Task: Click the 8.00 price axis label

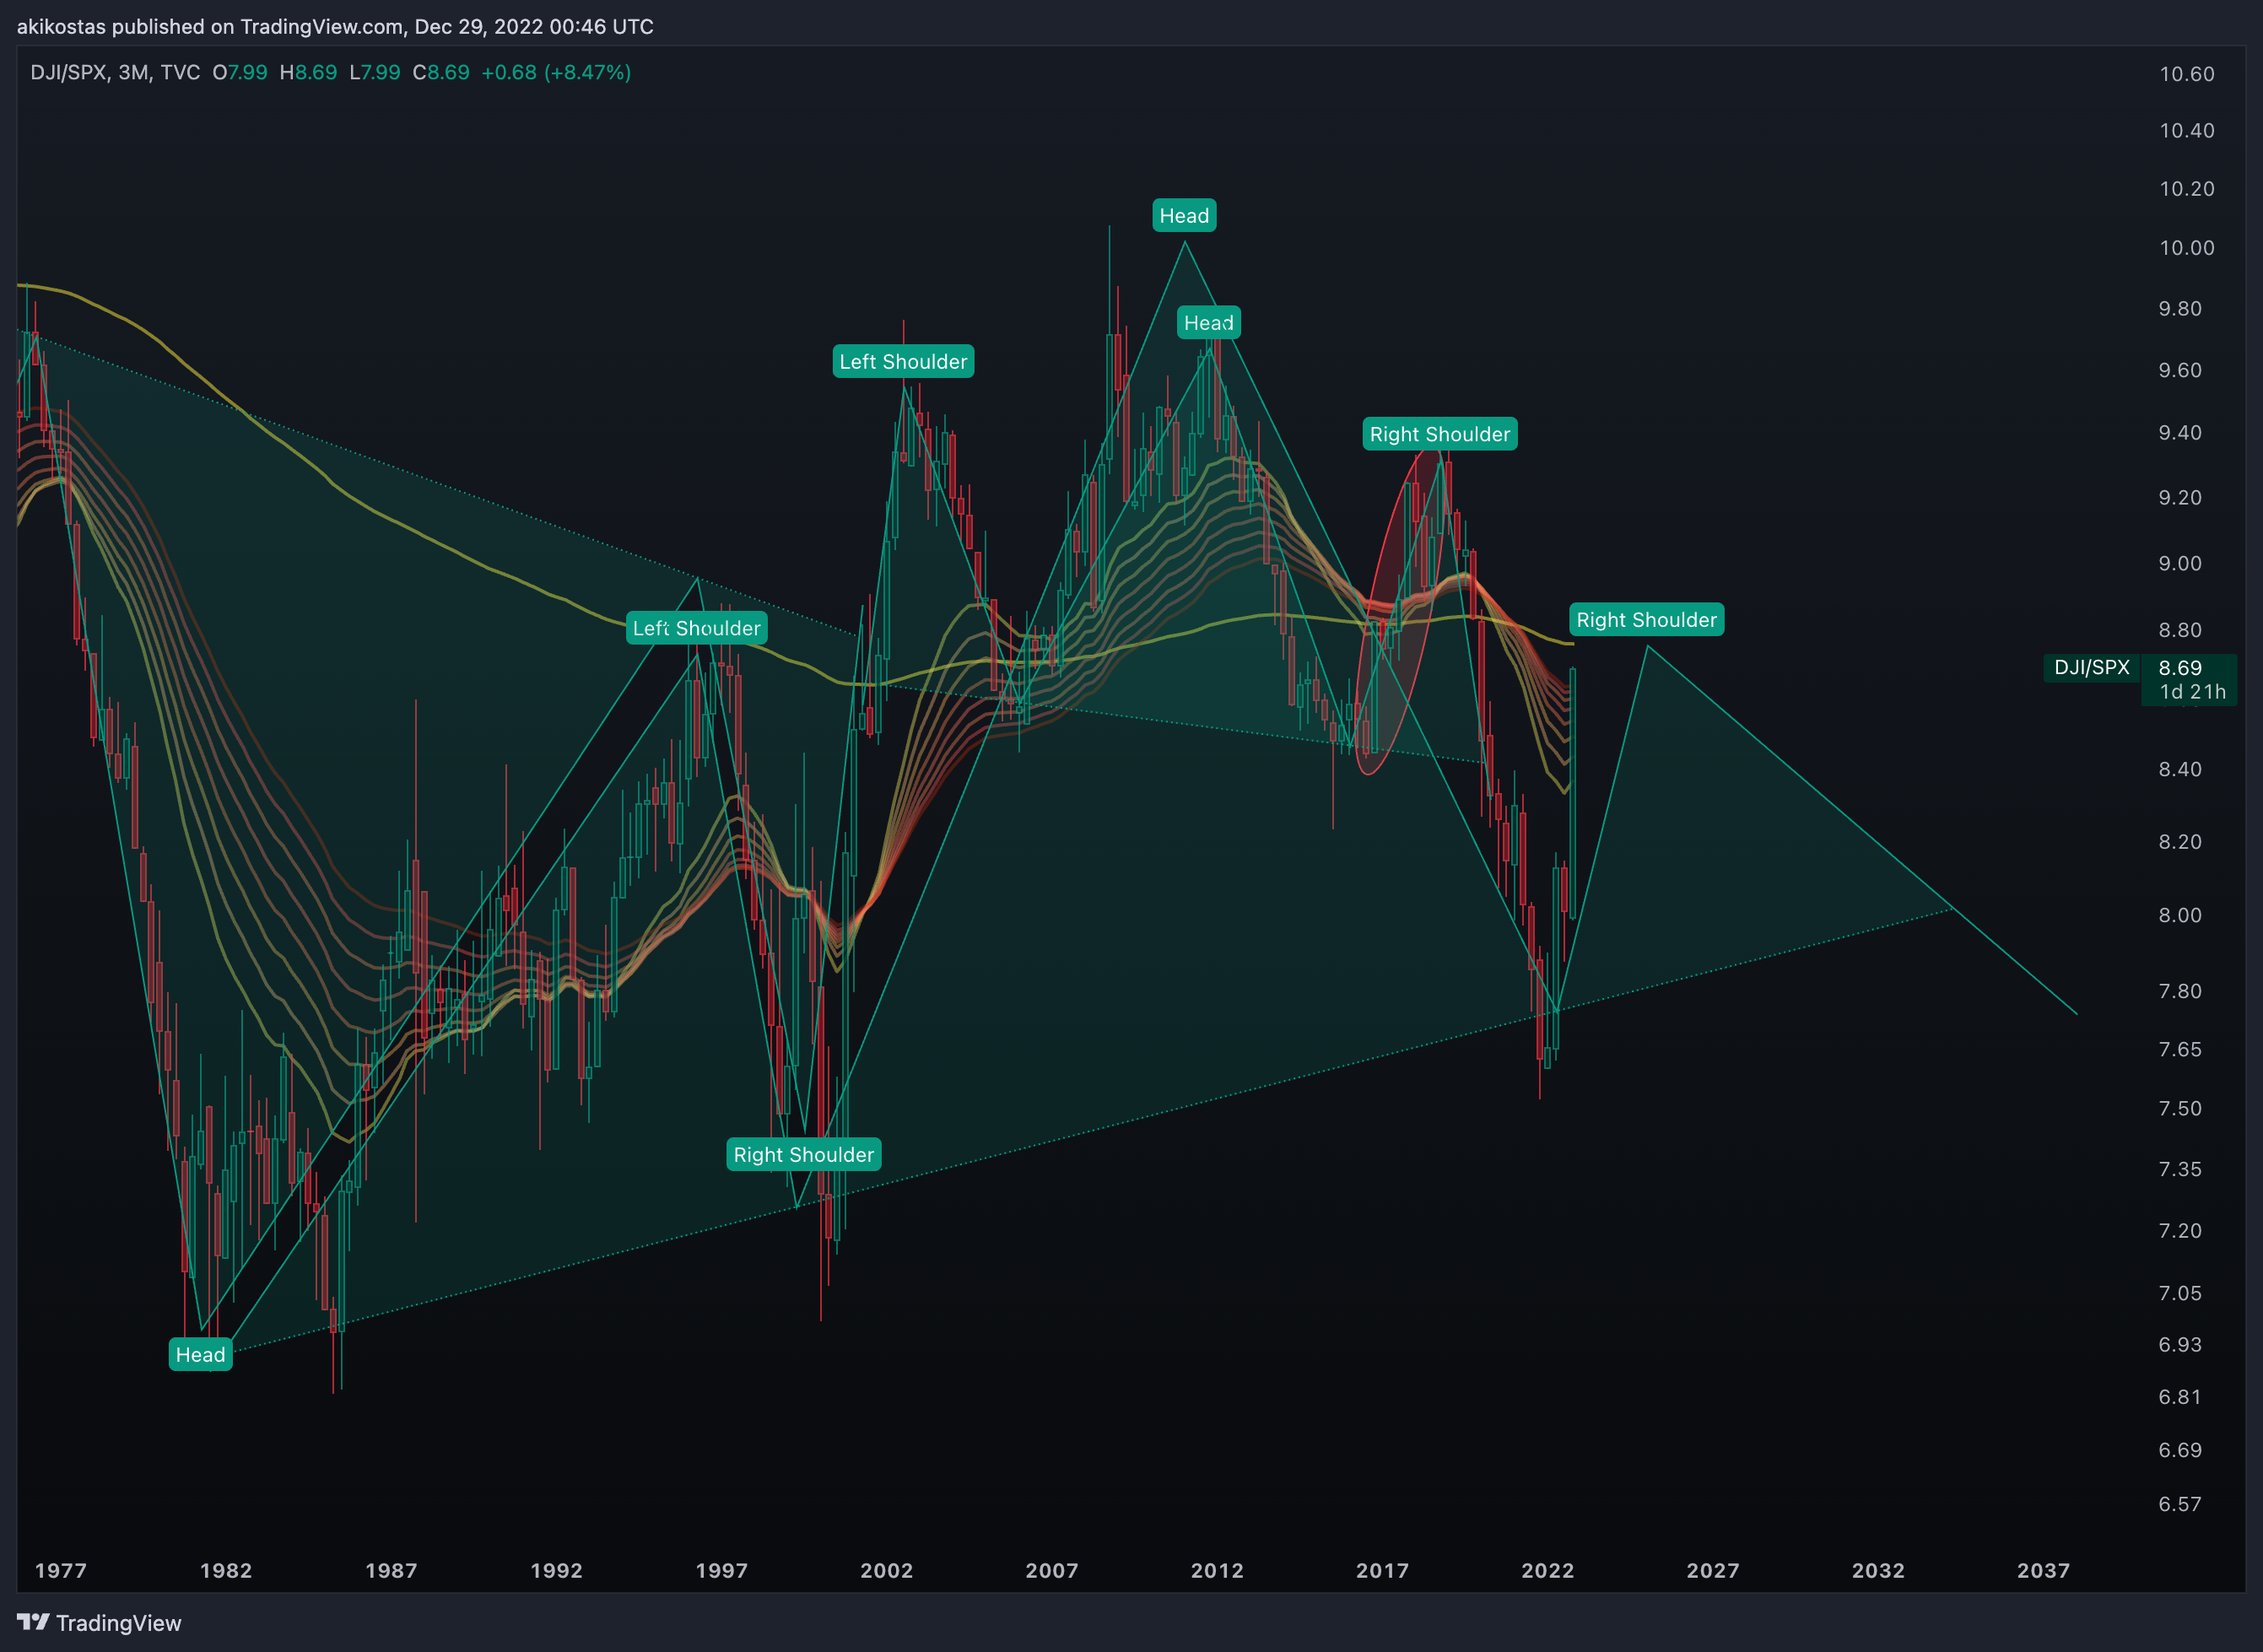Action: click(2180, 916)
